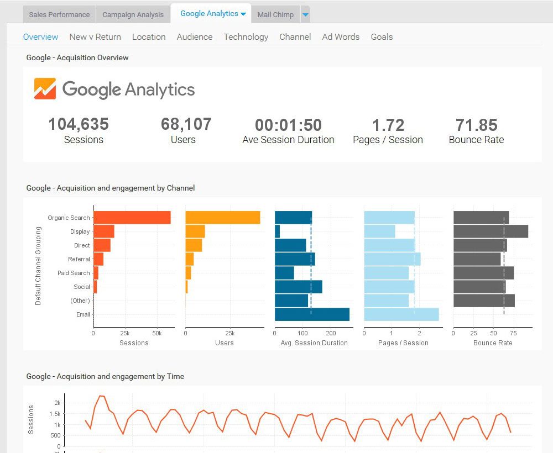This screenshot has height=453, width=553.
Task: Open the Google Analytics tab dropdown arrow
Action: [243, 14]
